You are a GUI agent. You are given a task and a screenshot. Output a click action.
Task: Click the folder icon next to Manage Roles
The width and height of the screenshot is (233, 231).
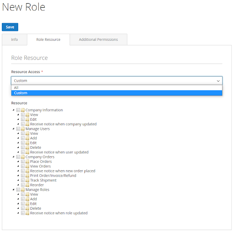[x=23, y=190]
